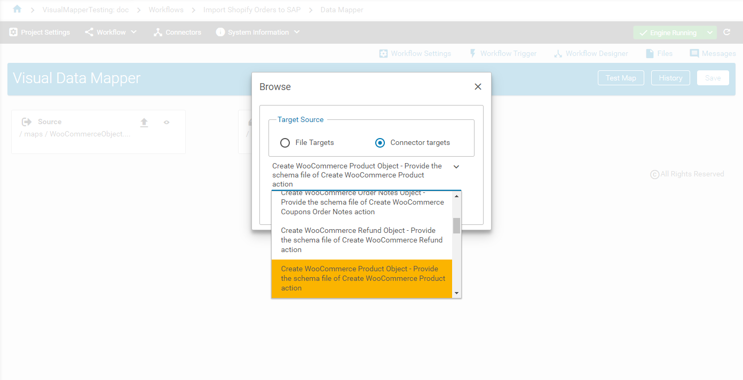Image resolution: width=743 pixels, height=380 pixels.
Task: Collapse the connector target dropdown arrow
Action: 456,167
